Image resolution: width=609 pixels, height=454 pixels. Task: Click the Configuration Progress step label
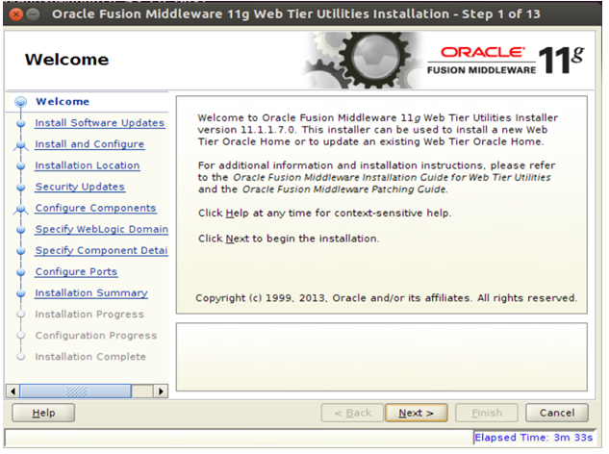(96, 335)
